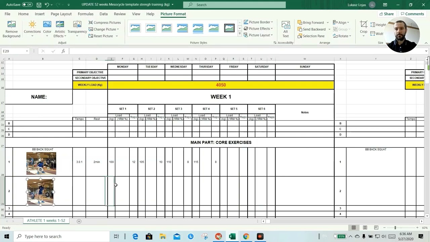Click the Windows Start button
This screenshot has height=242, width=430.
click(x=6, y=236)
